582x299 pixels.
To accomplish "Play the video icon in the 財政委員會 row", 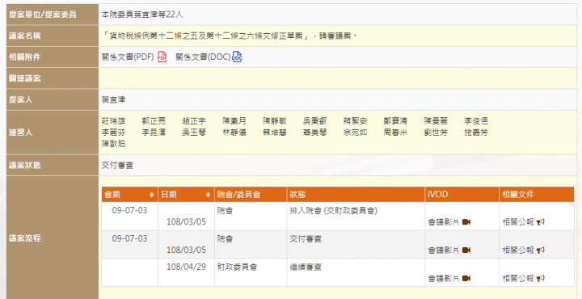I will click(x=466, y=279).
